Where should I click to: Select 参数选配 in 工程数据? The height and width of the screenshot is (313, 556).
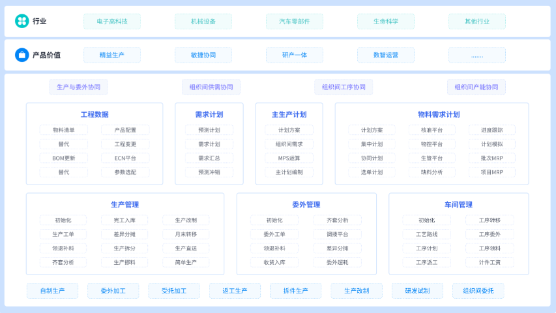[125, 172]
